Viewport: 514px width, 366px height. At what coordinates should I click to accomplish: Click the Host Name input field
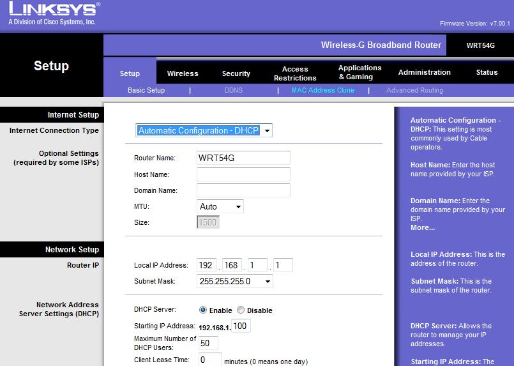click(x=243, y=174)
